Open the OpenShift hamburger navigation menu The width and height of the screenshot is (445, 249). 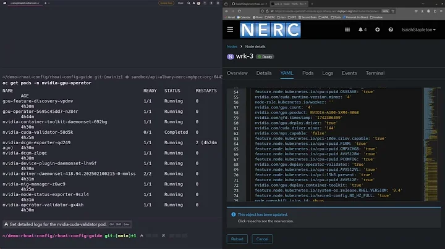(230, 30)
